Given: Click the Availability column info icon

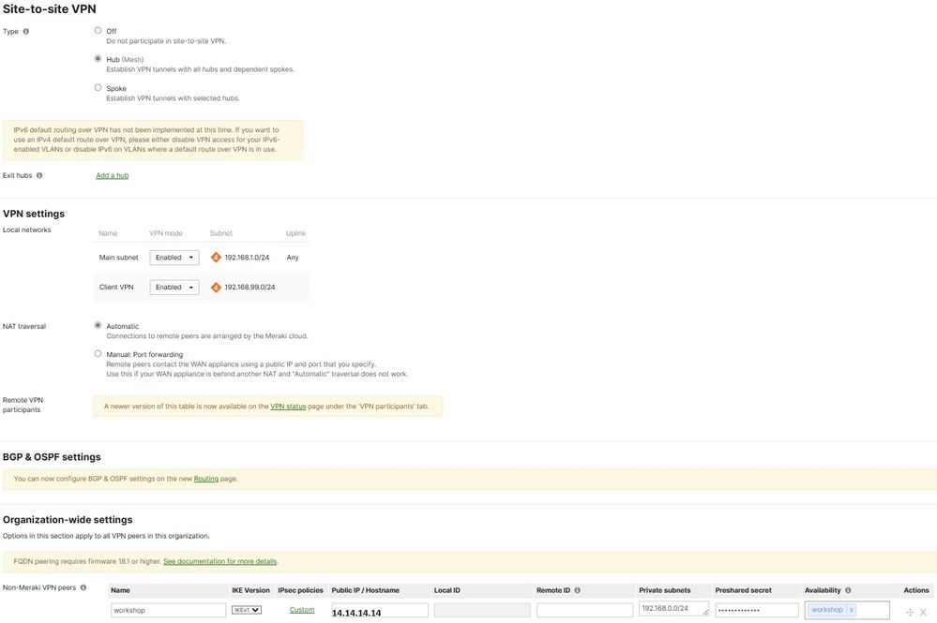Looking at the screenshot, I should [848, 590].
